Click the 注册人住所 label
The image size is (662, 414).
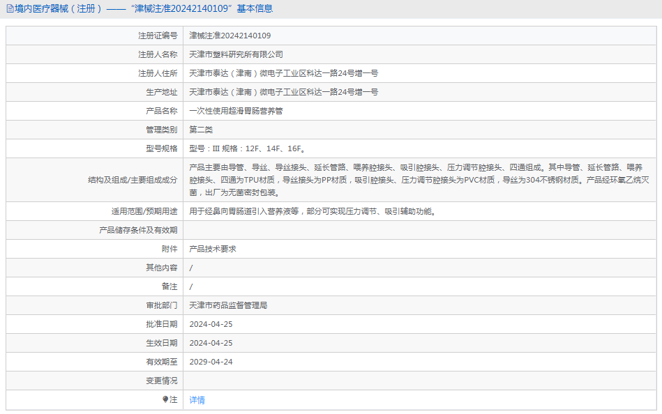158,73
